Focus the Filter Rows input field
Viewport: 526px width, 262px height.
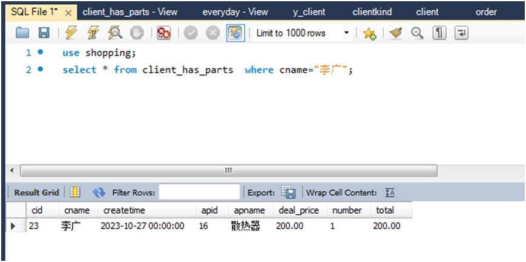[x=199, y=192]
